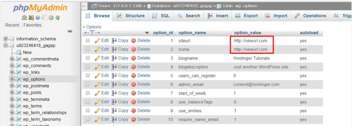Check the use_balanceTags row checkbox
The image size is (352, 126).
pos(88,102)
